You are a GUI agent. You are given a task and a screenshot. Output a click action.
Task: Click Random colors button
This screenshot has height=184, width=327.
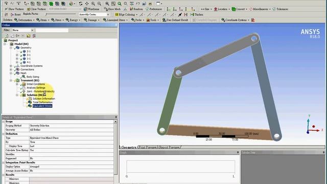coord(136,9)
